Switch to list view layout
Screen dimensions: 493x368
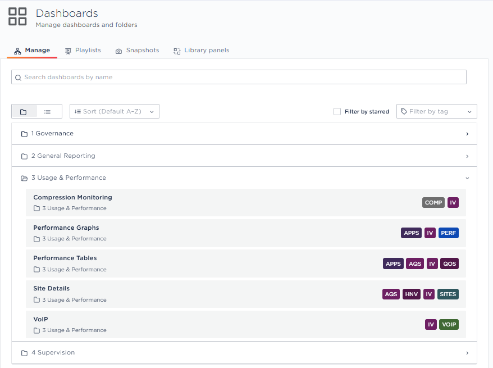coord(48,112)
